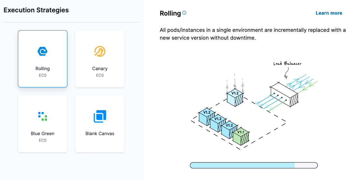Click the Blank Canvas stacked squares icon
Viewport: 356px width, 180px height.
[x=100, y=116]
